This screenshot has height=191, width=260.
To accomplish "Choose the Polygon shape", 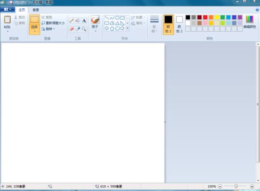I will click(112, 23).
